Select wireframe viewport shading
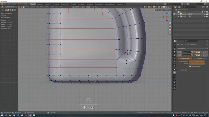This screenshot has width=209, height=117. tap(162, 7)
